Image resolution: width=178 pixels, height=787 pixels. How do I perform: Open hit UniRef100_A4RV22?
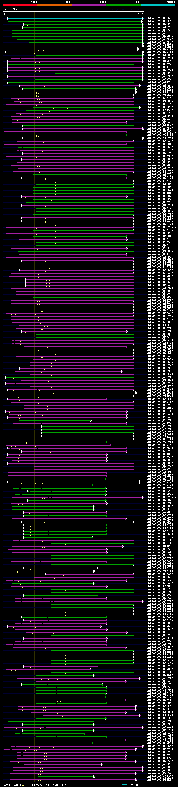(160, 27)
